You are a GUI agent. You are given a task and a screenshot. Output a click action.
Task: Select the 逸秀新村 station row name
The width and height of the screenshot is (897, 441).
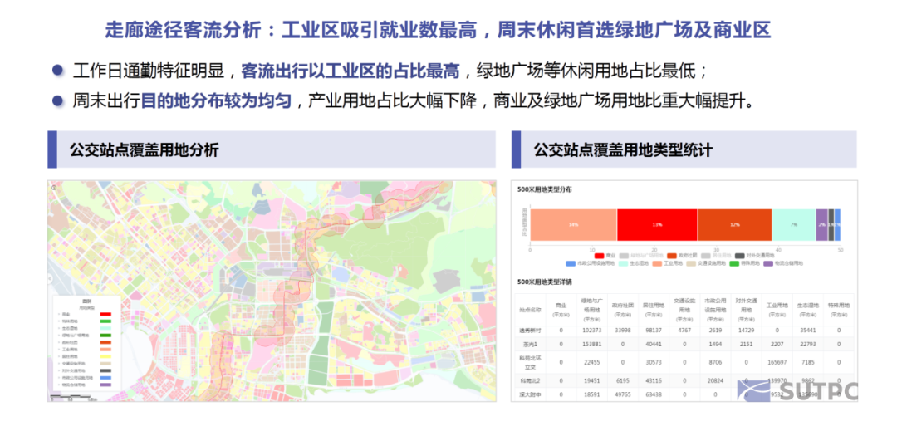(x=530, y=331)
